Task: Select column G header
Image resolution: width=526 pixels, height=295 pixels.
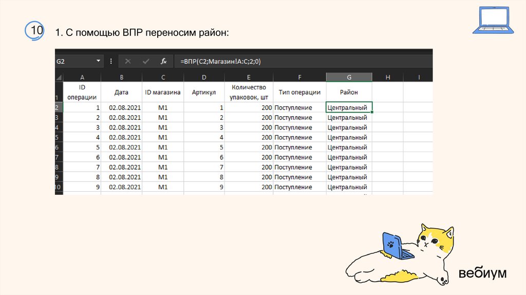Action: (x=349, y=77)
